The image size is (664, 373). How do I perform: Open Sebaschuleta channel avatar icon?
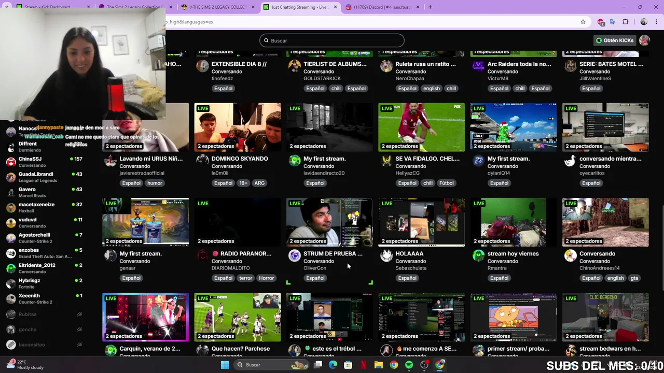pyautogui.click(x=386, y=255)
